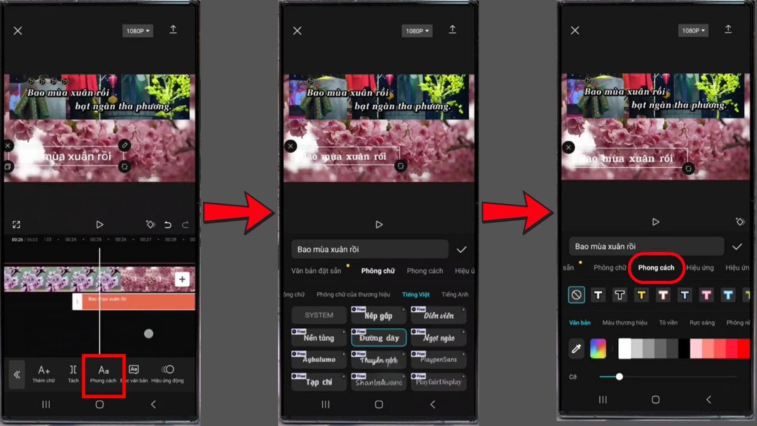Pick the Nếp gấp font
Viewport: 757px width, 426px height.
(378, 315)
